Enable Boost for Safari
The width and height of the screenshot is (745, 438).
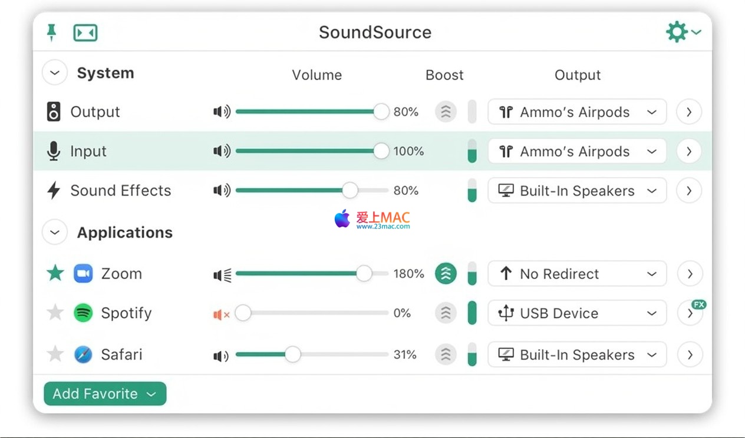446,354
